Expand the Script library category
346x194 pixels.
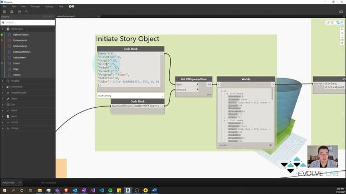pos(2,122)
